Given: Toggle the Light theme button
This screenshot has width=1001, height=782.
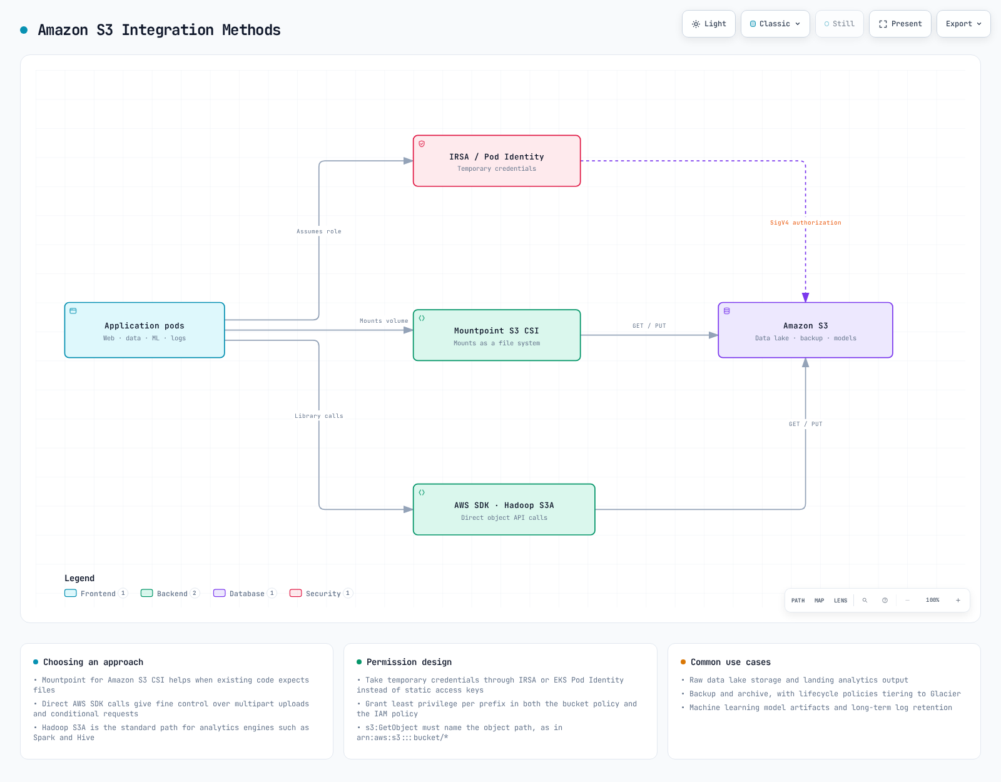Looking at the screenshot, I should pos(709,24).
